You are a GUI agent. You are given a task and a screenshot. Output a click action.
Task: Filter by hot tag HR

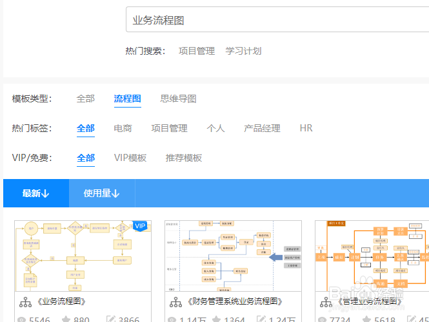[x=306, y=128]
